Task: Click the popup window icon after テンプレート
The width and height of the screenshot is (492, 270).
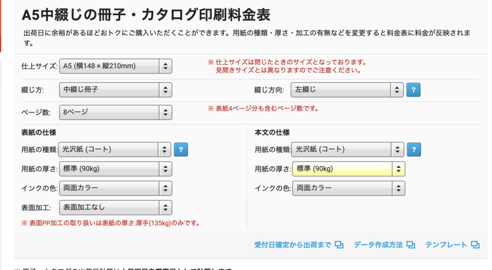Action: click(x=475, y=245)
